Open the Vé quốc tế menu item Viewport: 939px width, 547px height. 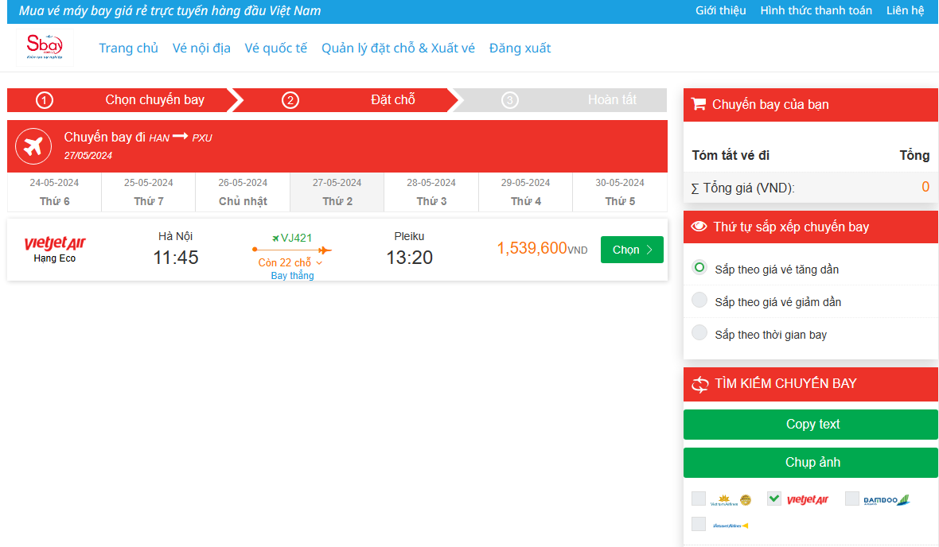point(275,48)
